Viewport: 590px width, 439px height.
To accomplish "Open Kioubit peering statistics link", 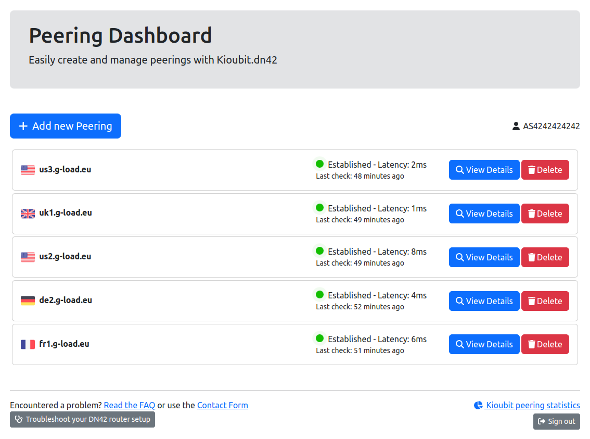I will [x=532, y=405].
